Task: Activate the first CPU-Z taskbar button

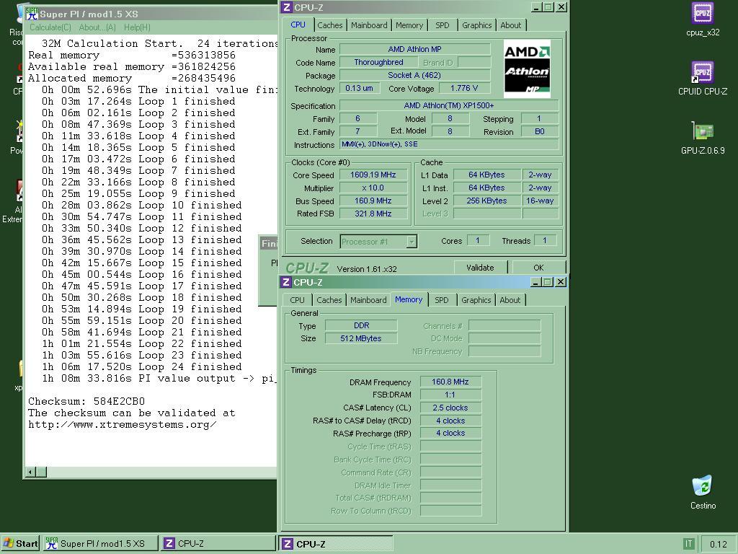Action: (218, 544)
